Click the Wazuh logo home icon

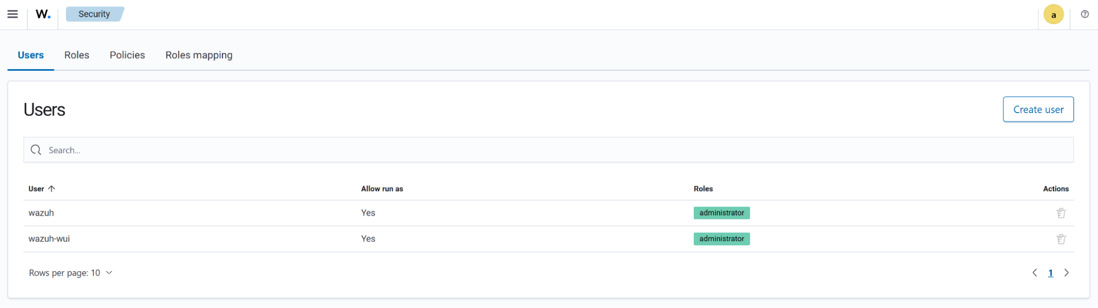(43, 14)
